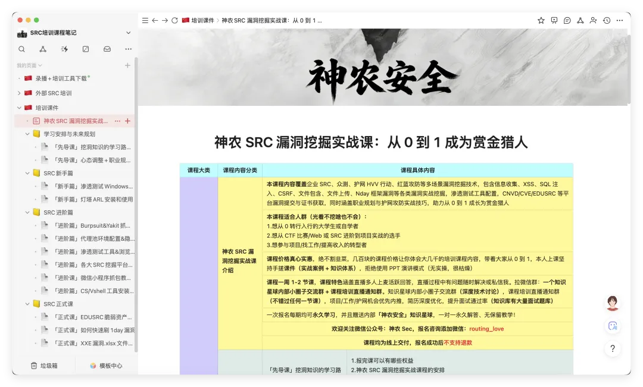Image resolution: width=643 pixels, height=387 pixels.
Task: Click the avatar assistant floating button
Action: pos(613,303)
